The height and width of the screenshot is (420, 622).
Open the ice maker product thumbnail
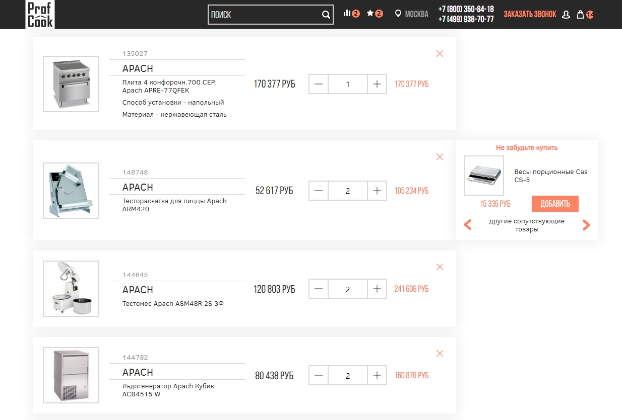tap(71, 375)
